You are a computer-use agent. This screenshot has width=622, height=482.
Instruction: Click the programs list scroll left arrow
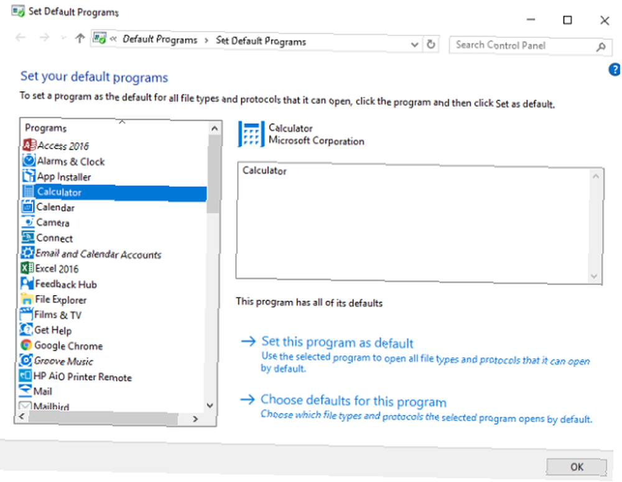22,416
